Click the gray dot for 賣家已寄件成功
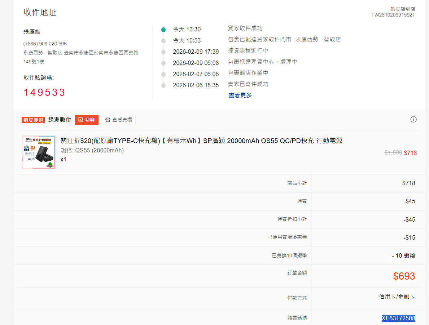 pos(163,85)
